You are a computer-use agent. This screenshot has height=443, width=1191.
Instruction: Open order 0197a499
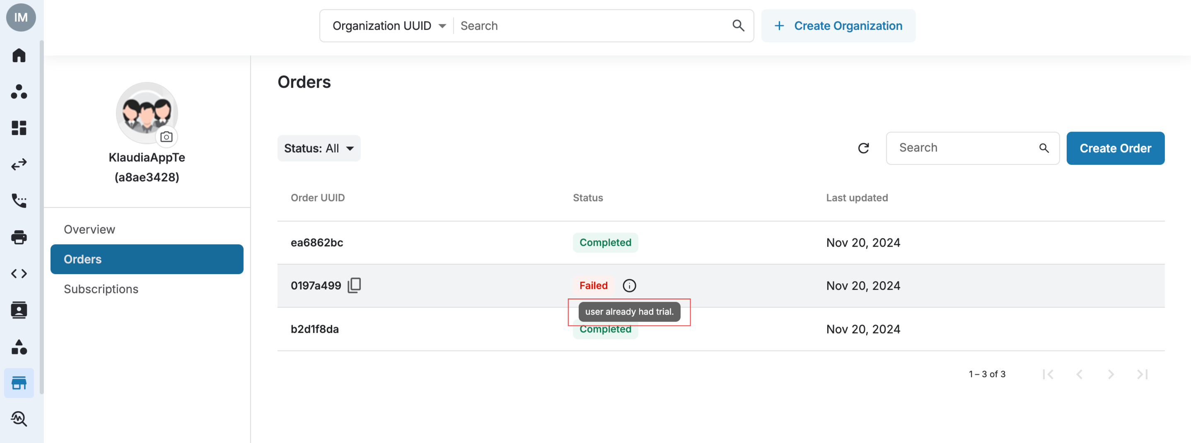pyautogui.click(x=316, y=286)
